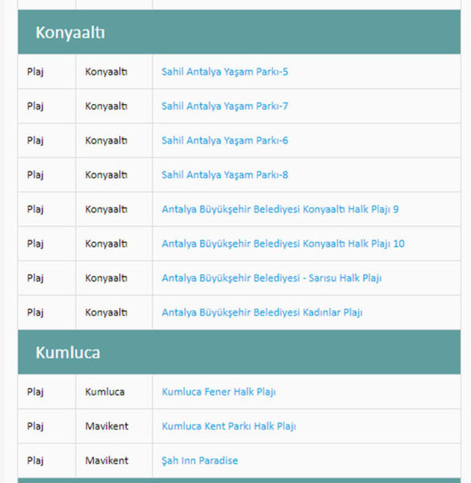Open the Sarısu Halk Plajı link

pos(271,278)
